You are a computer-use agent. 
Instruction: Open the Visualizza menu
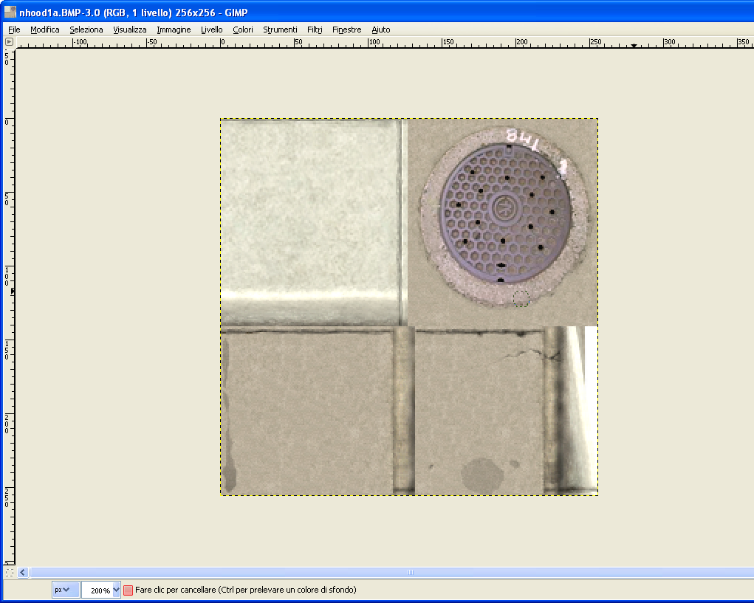(x=130, y=30)
